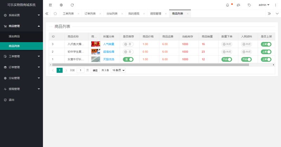Click the sidebar collapse menu icon
The height and width of the screenshot is (147, 281).
(50, 5)
